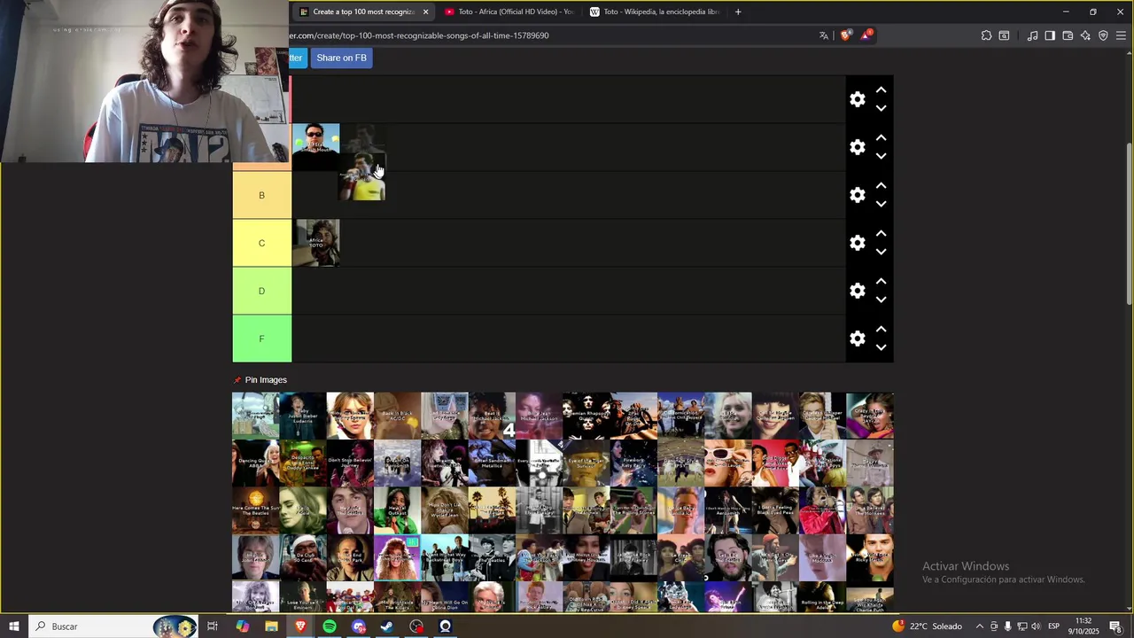Switch to the Toto - Africa YouTube tab

tap(509, 12)
